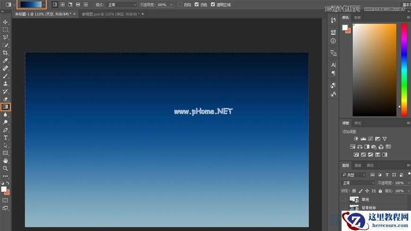Select the Lasso tool
This screenshot has width=411, height=231.
[x=5, y=37]
